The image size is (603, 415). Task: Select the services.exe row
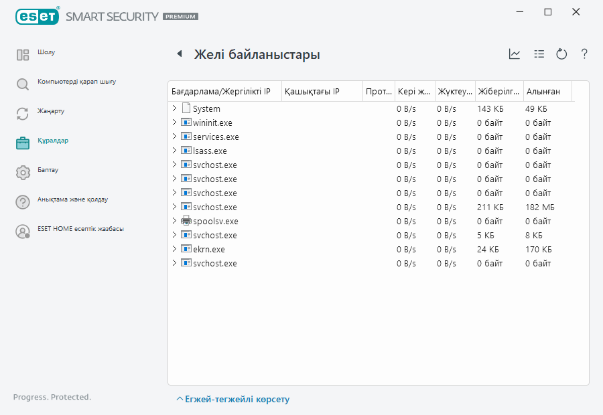coord(216,137)
